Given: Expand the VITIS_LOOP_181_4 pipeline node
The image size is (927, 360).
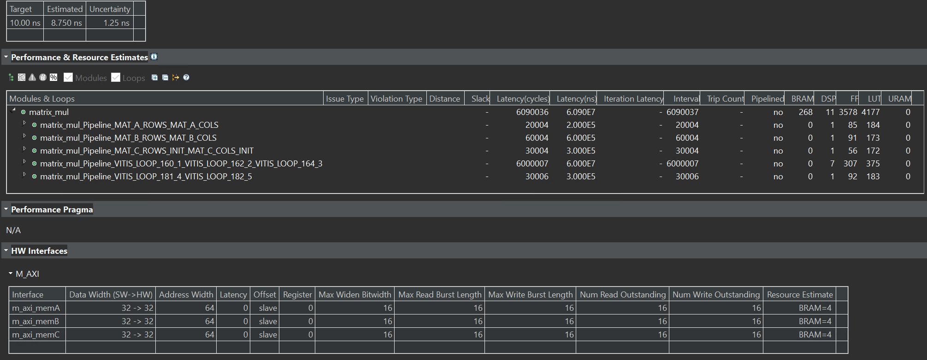Looking at the screenshot, I should click(24, 175).
